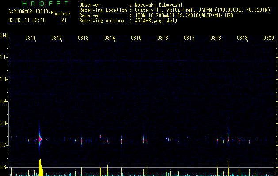This screenshot has height=176, width=278.
Task: Click the tallest yellow intensity peak after 0311
Action: (41, 167)
